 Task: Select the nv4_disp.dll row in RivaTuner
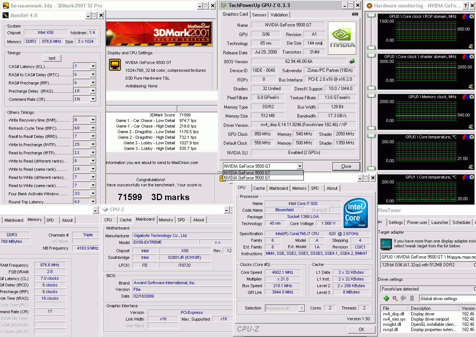tap(428, 314)
